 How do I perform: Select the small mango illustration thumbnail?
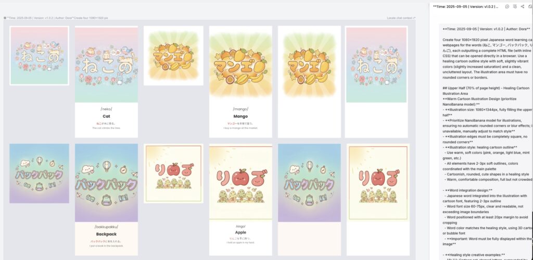click(x=173, y=56)
